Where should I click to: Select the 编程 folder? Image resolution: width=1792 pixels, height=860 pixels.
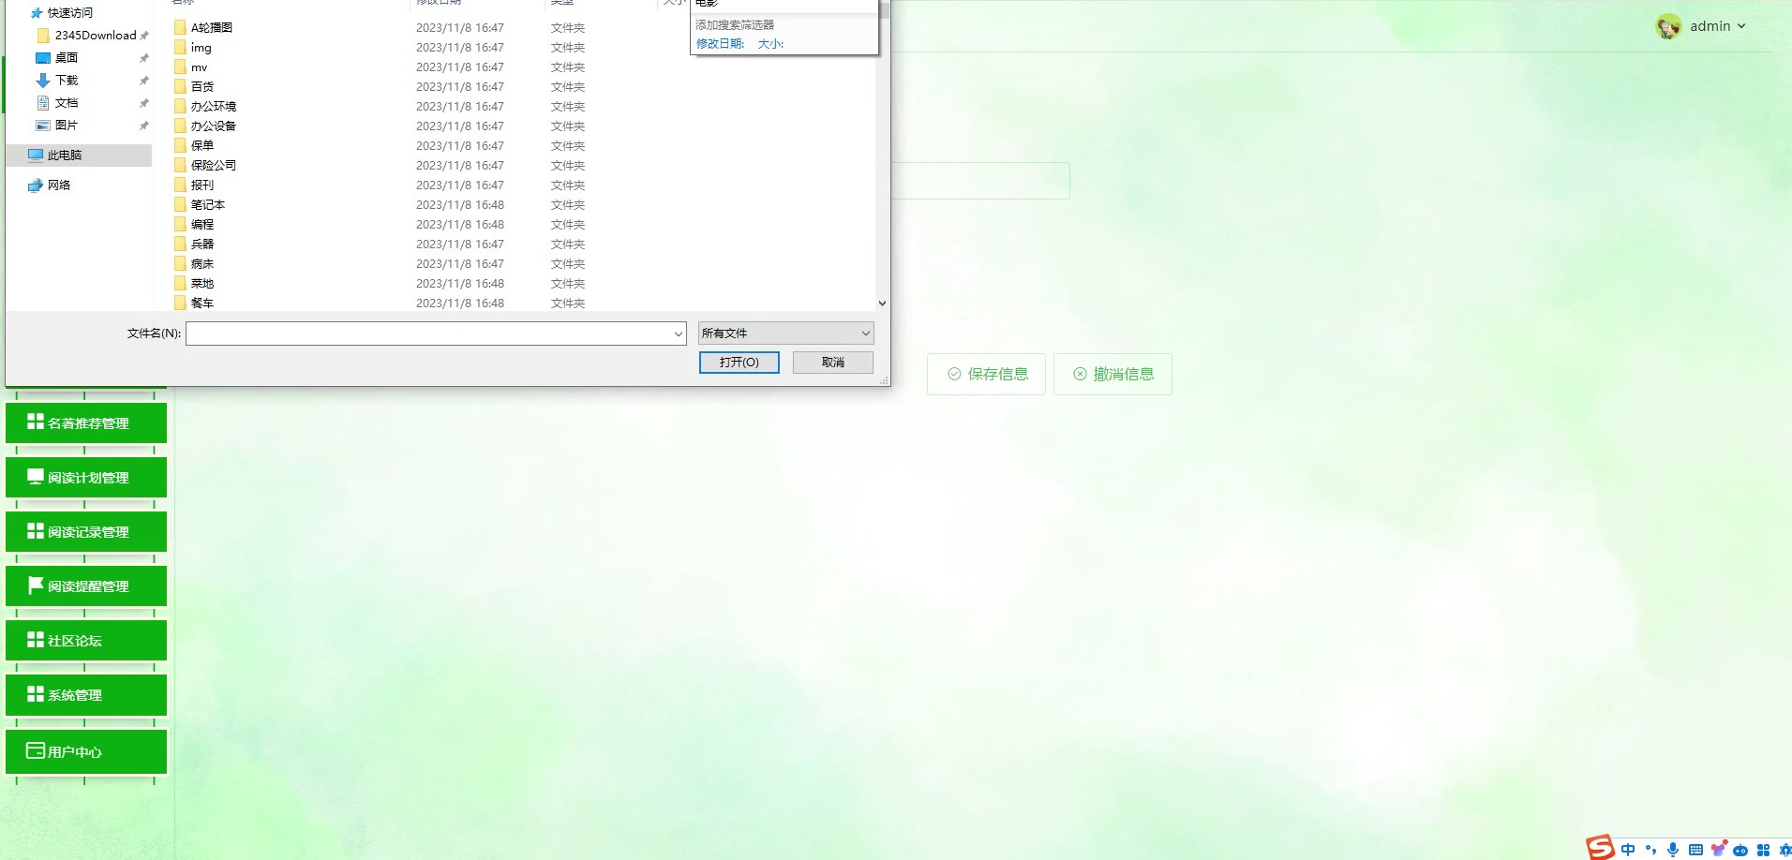click(202, 224)
